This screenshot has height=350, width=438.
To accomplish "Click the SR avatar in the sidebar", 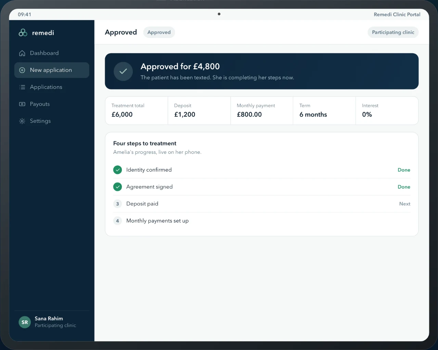I will click(25, 322).
